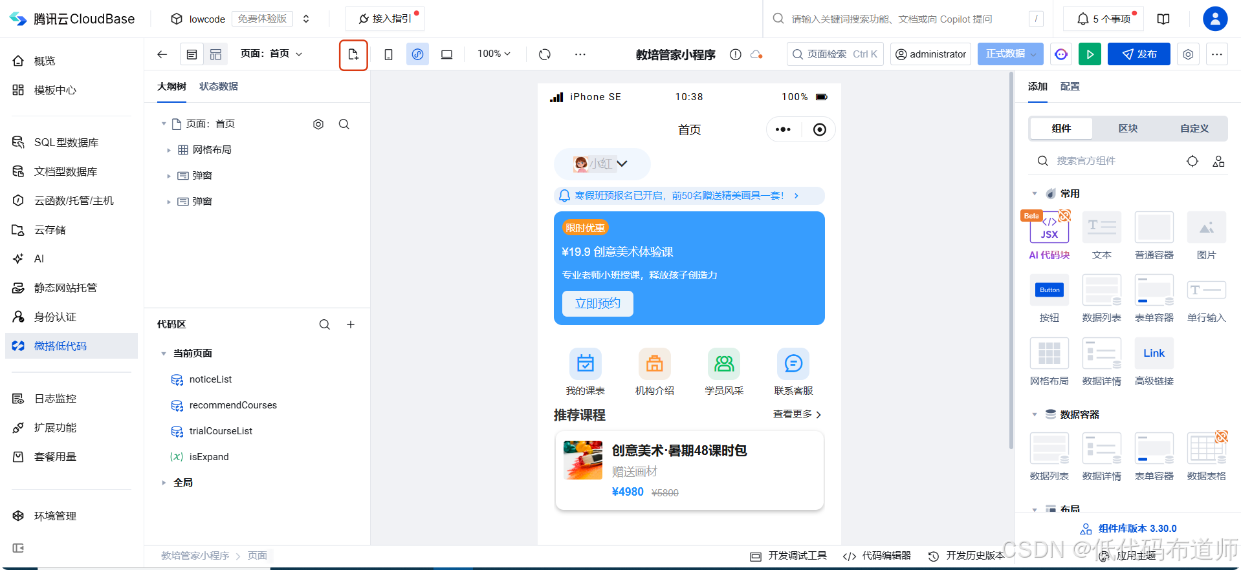Expand the 网格布局 tree node
1241x570 pixels.
click(x=169, y=150)
